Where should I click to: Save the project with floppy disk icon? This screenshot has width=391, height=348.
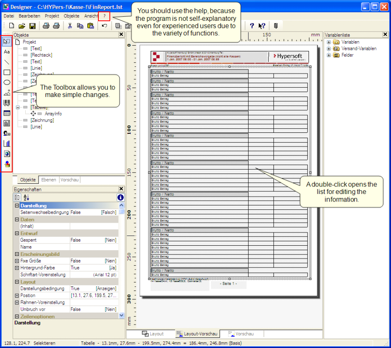pos(32,26)
